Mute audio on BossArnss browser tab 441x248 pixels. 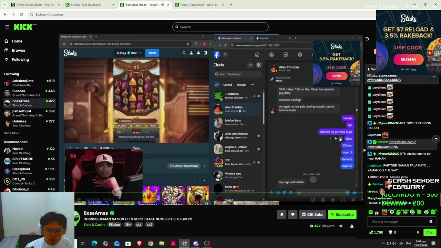pos(162,5)
